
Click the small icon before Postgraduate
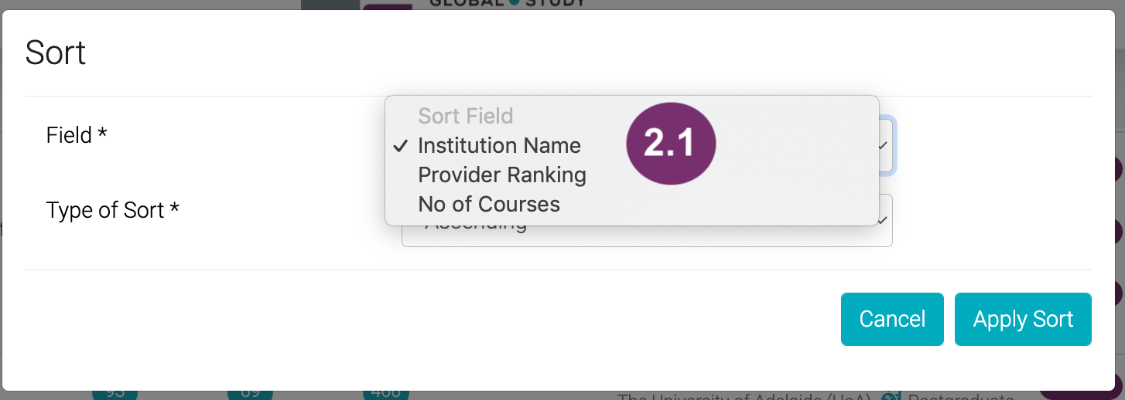[892, 397]
